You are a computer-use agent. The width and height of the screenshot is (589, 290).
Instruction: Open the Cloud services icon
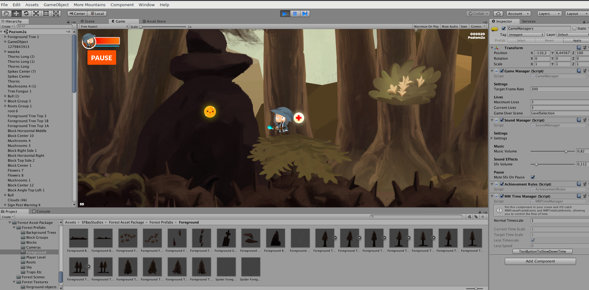498,14
